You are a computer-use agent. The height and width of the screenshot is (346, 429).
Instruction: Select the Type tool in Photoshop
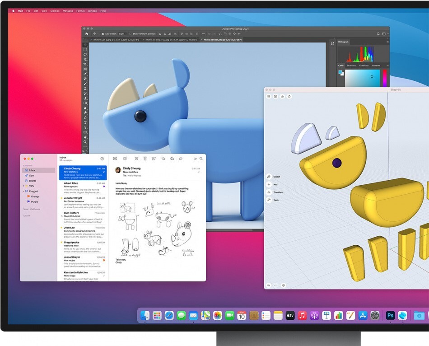[x=84, y=122]
